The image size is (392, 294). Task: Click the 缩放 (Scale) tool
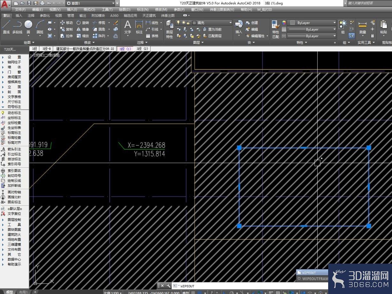coord(83,36)
